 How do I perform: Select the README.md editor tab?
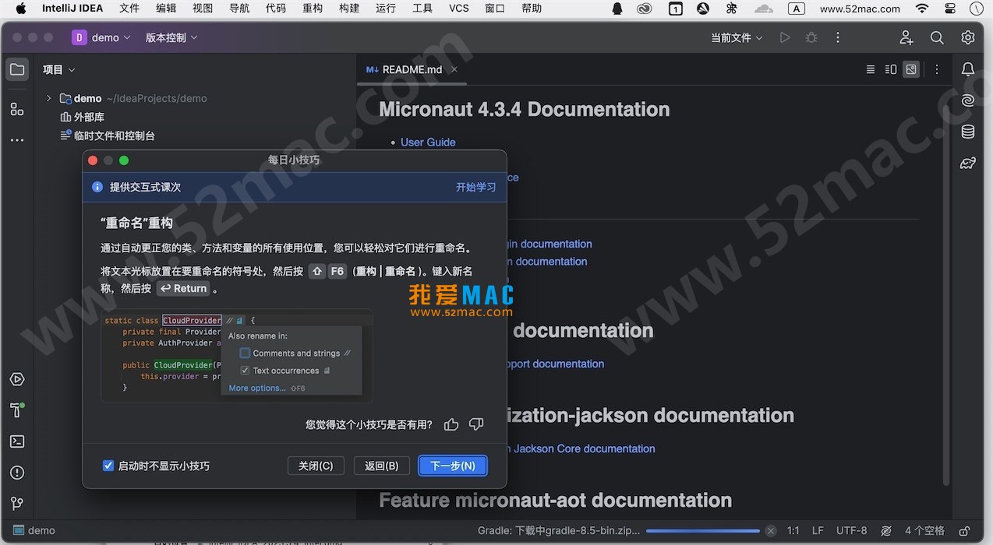pyautogui.click(x=412, y=69)
